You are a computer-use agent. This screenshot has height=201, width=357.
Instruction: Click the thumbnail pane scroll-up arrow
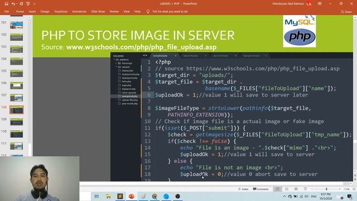[30, 17]
